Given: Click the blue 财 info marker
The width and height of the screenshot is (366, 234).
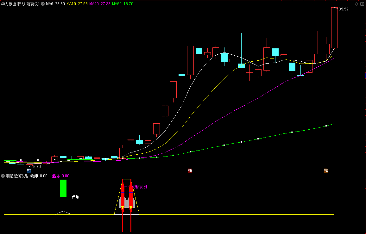Looking at the screenshot, I should [29, 171].
